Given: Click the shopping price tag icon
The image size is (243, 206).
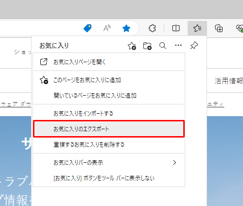Looking at the screenshot, I should click(87, 28).
